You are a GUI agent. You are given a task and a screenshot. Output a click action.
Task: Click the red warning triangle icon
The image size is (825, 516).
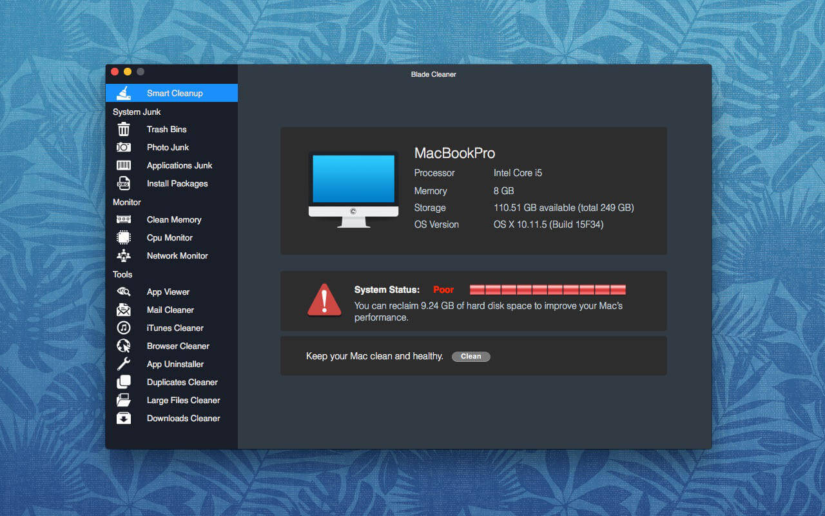click(324, 301)
